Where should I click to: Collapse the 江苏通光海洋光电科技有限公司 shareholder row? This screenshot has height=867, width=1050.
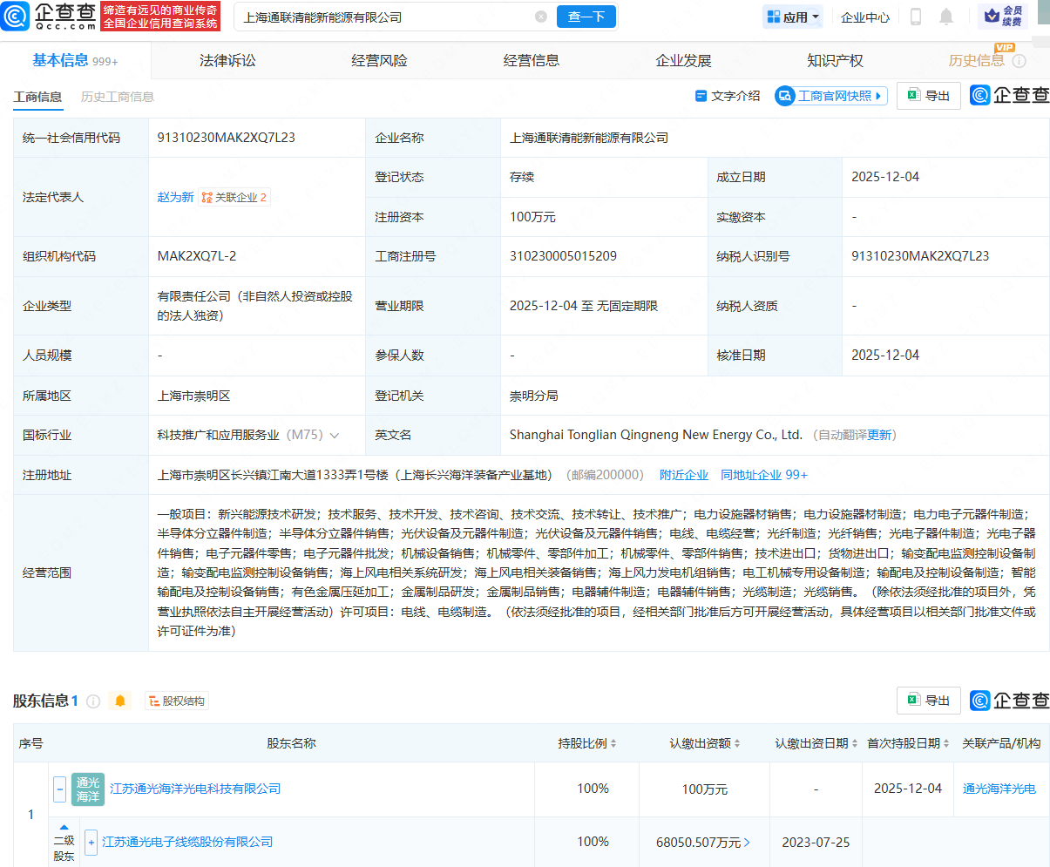point(59,789)
